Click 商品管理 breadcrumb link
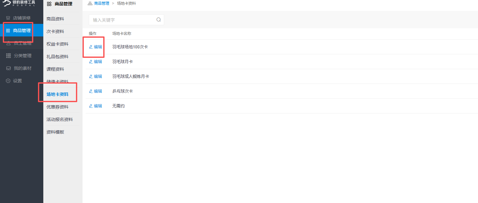 (x=102, y=3)
